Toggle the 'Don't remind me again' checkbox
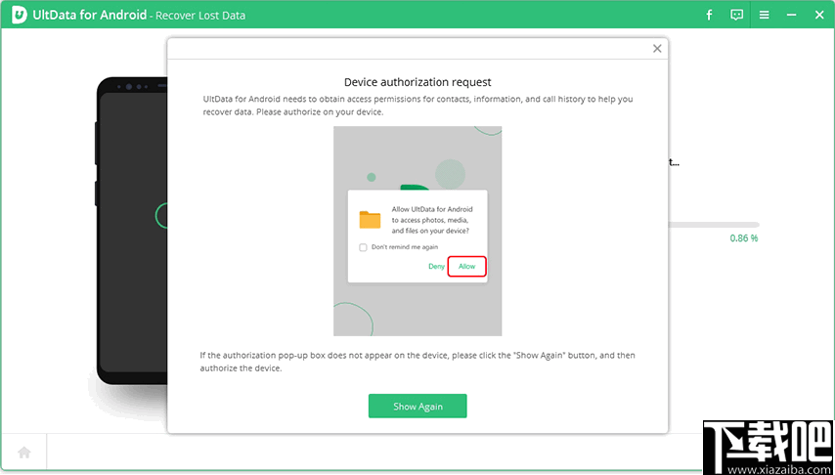The width and height of the screenshot is (835, 475). [x=363, y=247]
